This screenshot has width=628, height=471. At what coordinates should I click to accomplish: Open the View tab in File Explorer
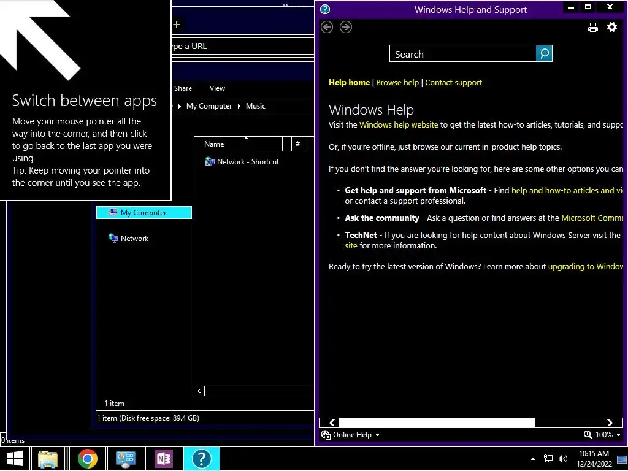(217, 88)
